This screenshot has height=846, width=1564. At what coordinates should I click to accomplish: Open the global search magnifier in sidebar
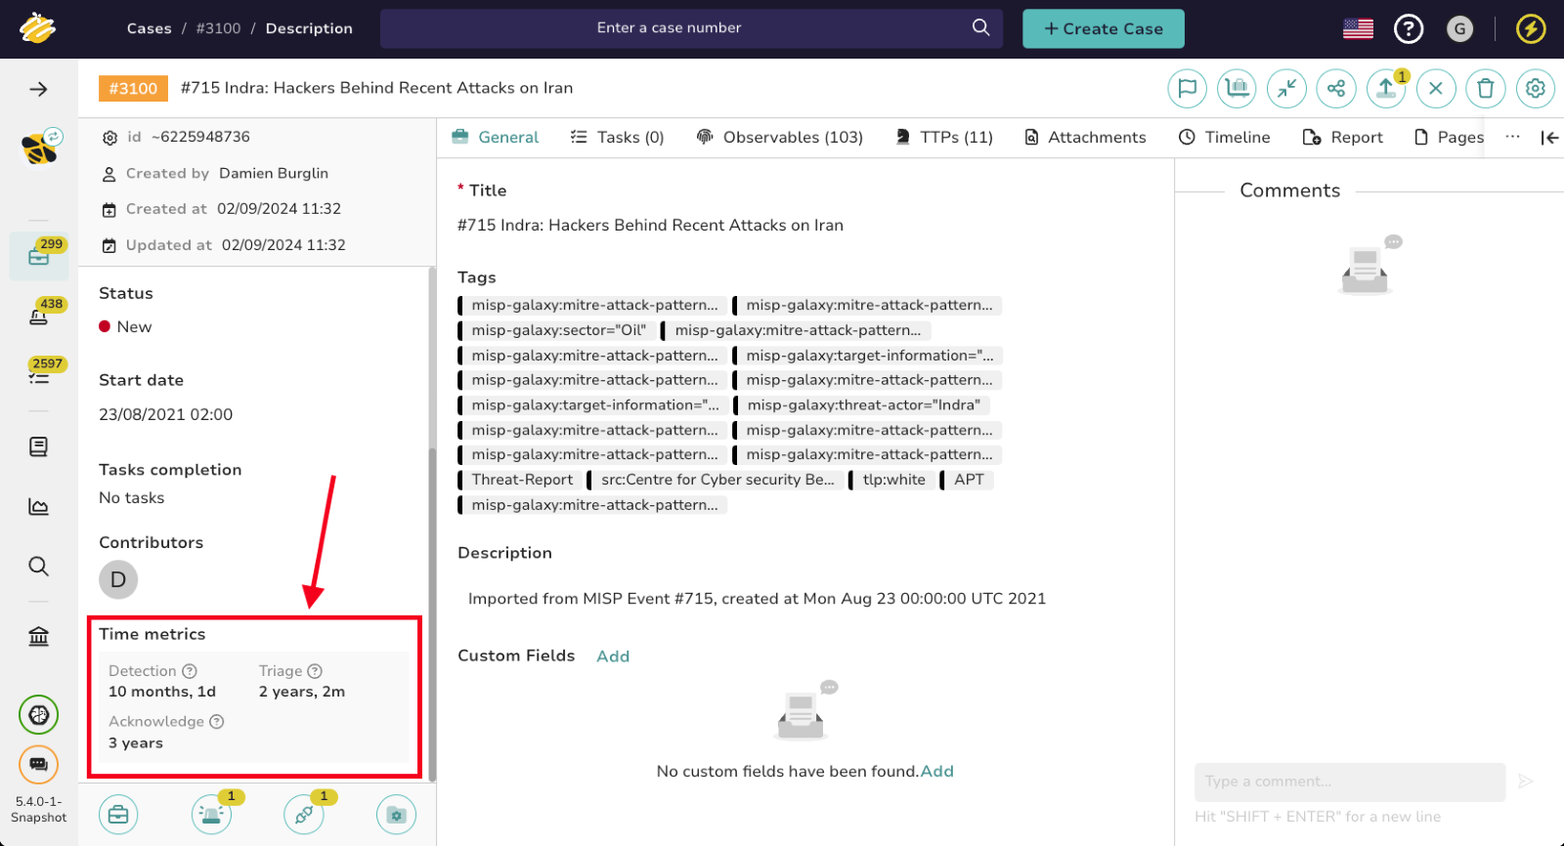[38, 567]
